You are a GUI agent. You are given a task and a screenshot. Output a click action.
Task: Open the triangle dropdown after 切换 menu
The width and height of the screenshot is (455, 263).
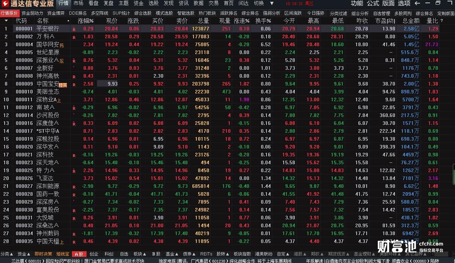pos(271,3)
